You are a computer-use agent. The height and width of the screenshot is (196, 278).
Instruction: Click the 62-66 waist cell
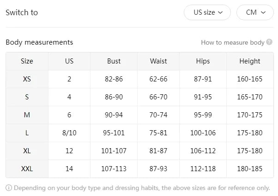[x=158, y=79]
